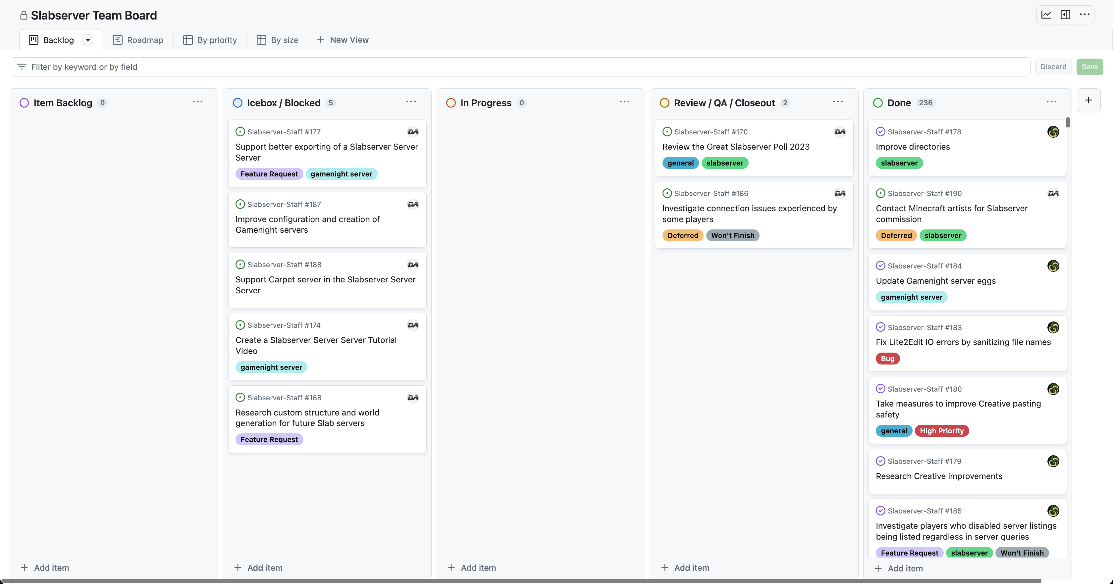
Task: Open Done column three-dot menu
Action: tap(1051, 102)
